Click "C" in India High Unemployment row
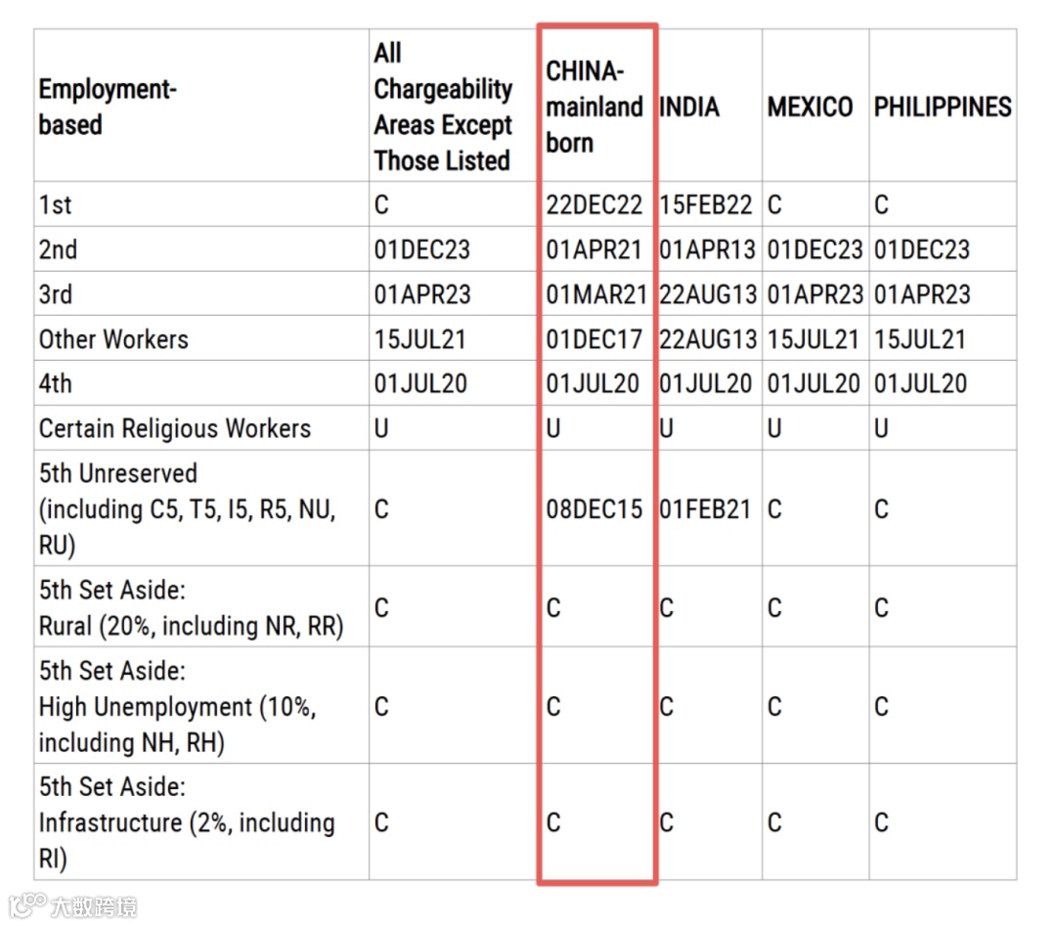1056x926 pixels. coord(666,706)
